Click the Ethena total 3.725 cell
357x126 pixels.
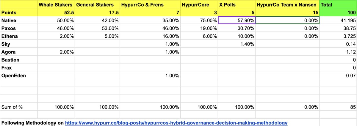338,36
